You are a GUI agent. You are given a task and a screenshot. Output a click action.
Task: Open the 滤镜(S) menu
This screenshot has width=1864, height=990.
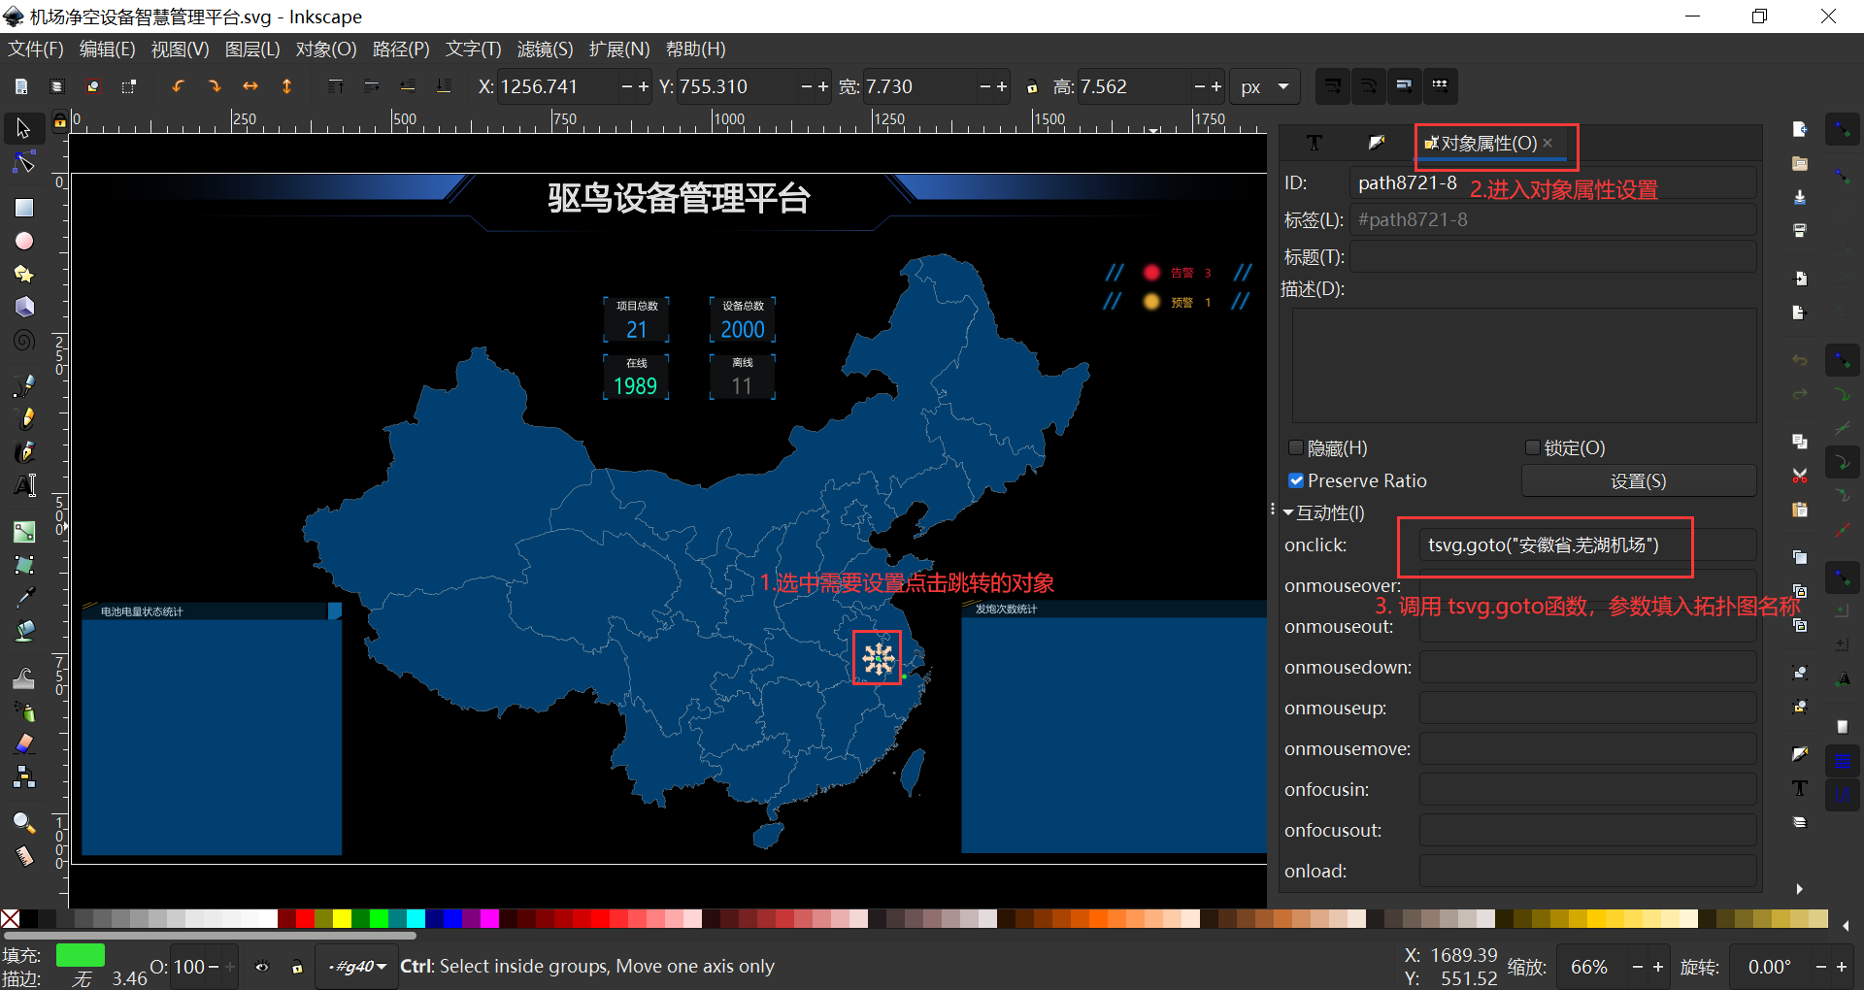(545, 49)
